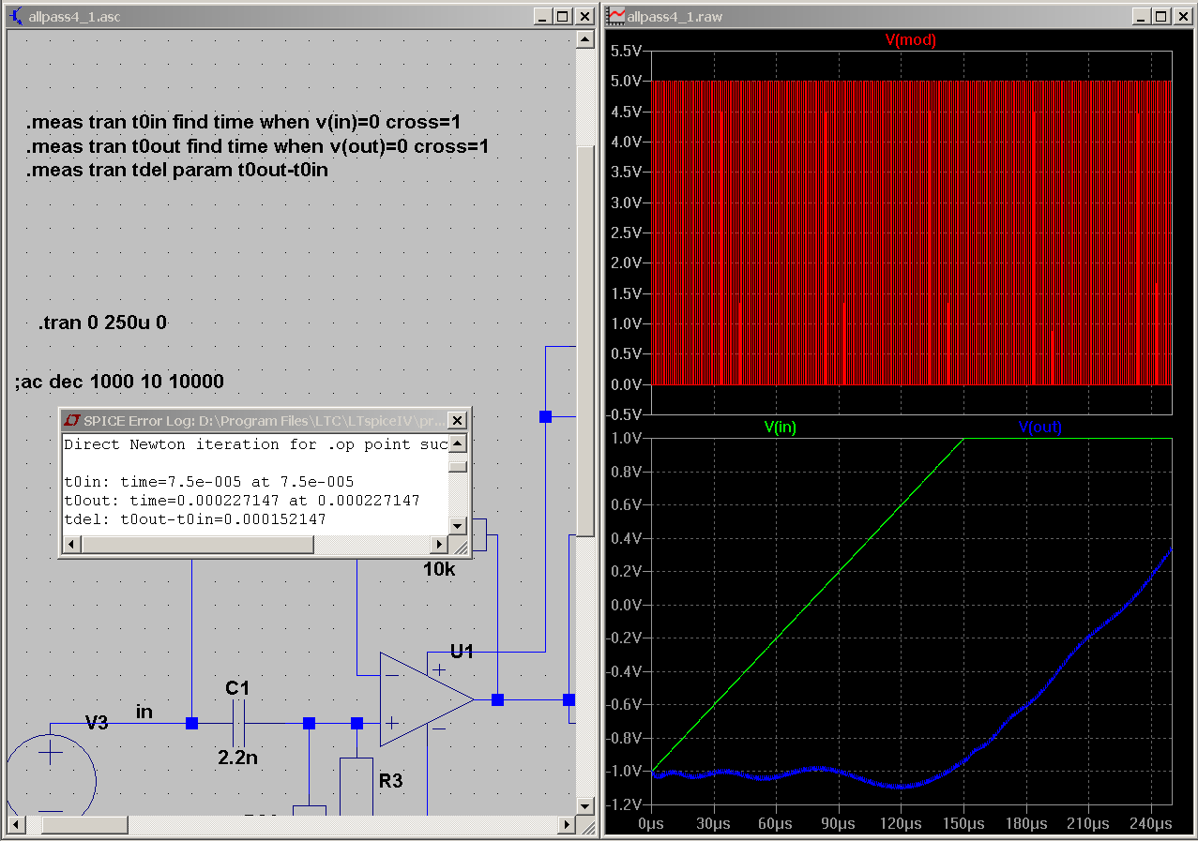Click schematic vertical scrollbar down arrow
Screen dimensions: 1198x841
pos(584,806)
